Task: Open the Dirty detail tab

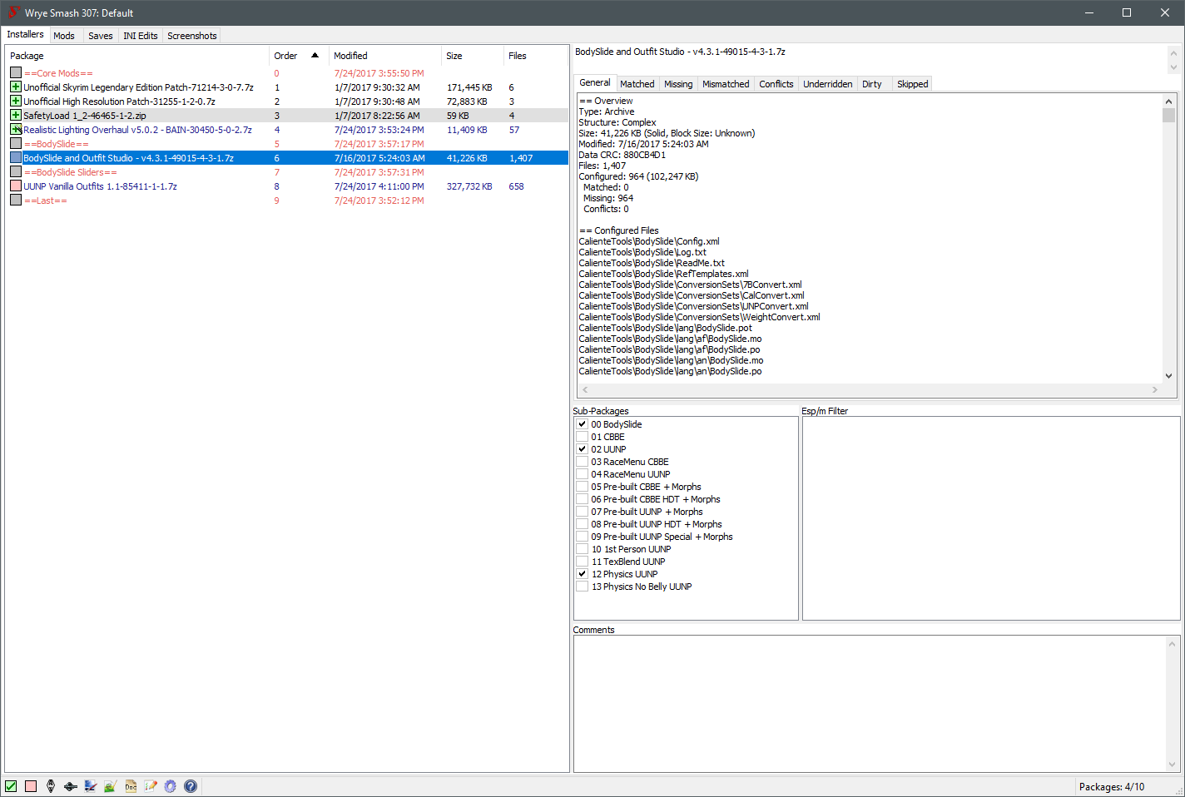Action: 872,84
